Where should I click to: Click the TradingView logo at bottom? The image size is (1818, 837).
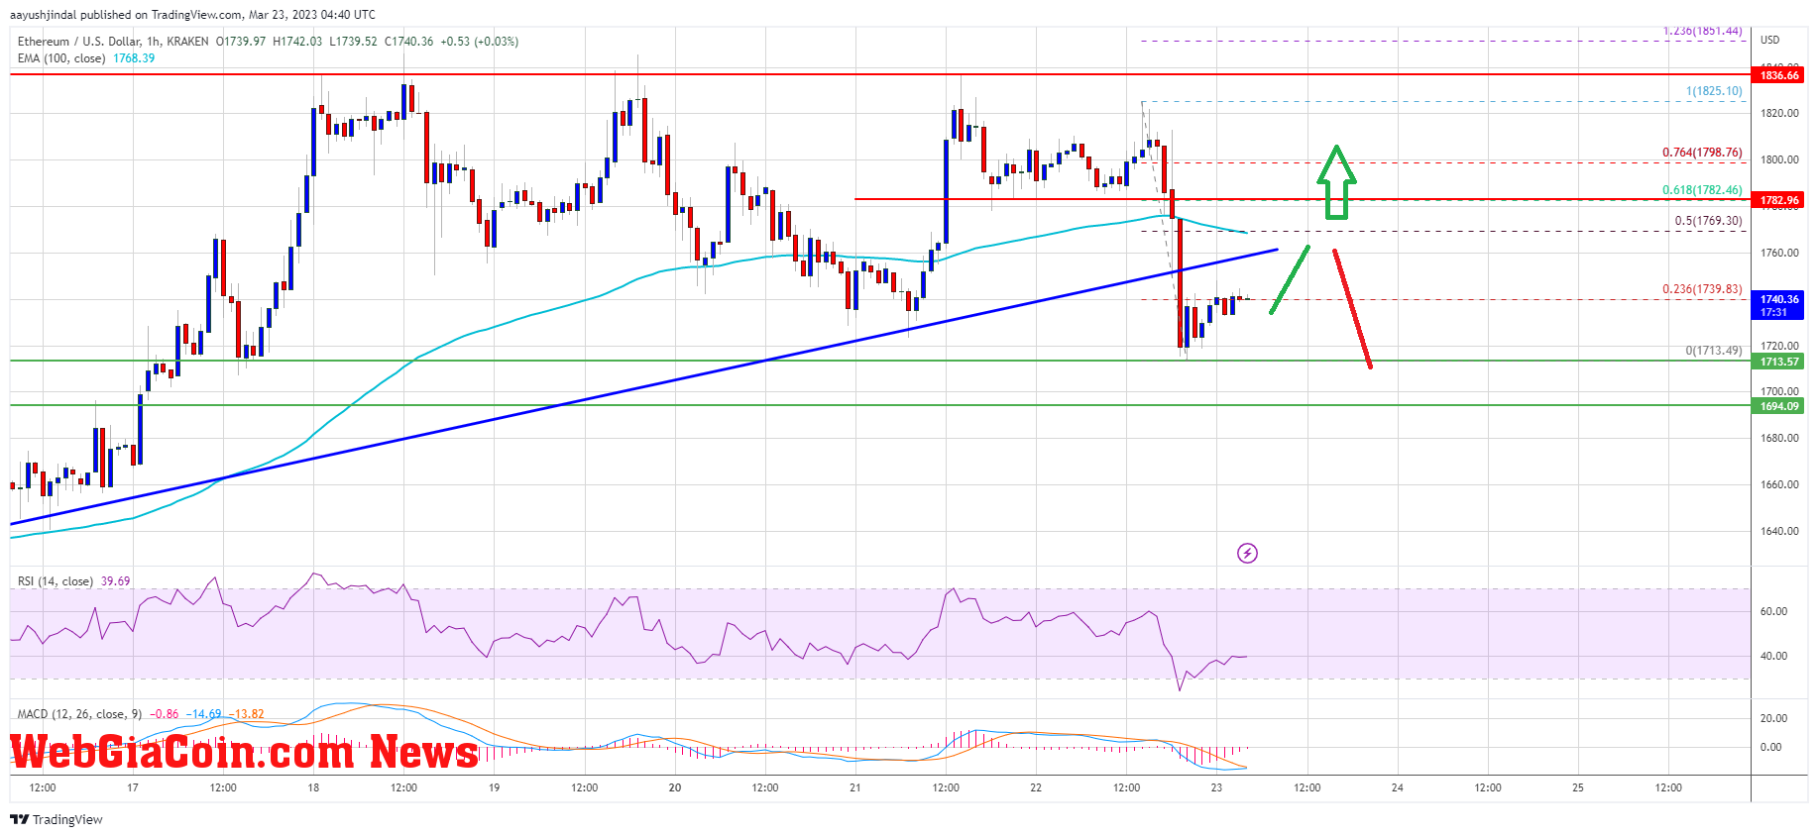tap(57, 819)
